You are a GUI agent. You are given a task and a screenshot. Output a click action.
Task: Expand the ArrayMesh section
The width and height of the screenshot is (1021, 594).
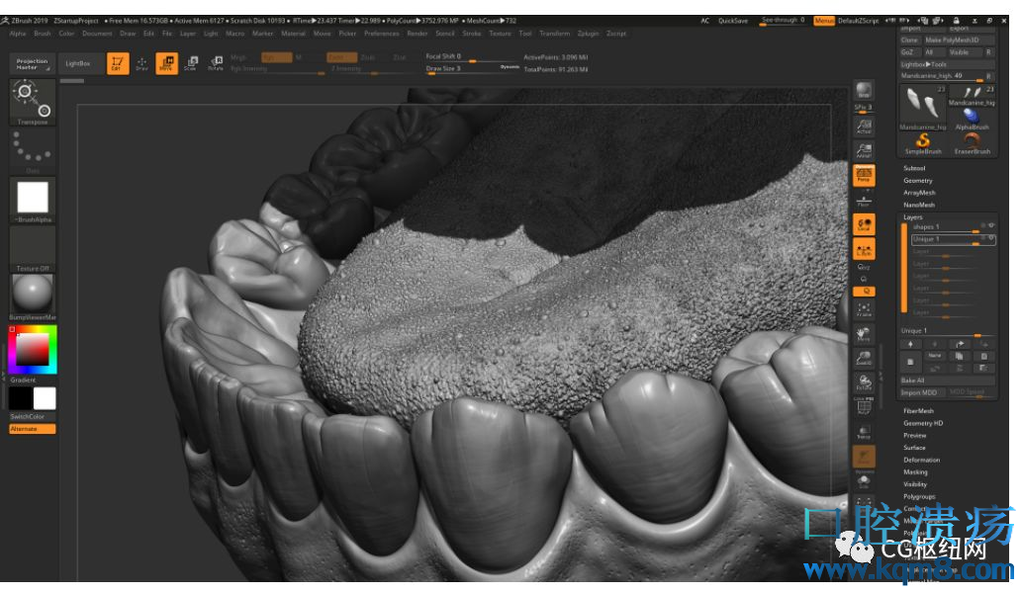[919, 193]
